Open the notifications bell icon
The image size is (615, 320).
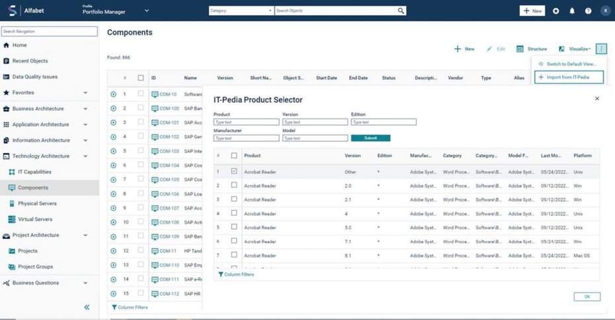pos(572,11)
